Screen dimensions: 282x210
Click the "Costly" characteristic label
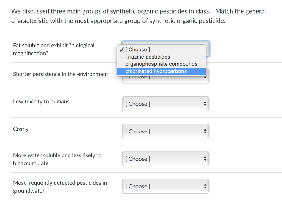[x=21, y=129]
